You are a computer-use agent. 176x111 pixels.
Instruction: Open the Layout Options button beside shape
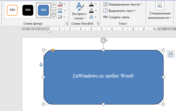click(171, 54)
